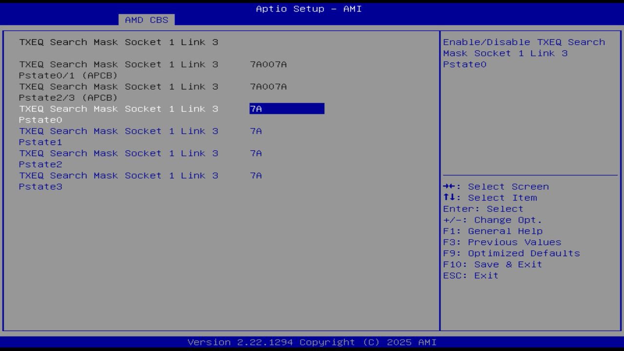Viewport: 624px width, 351px height.
Task: Click the F3 Previous Values legend entry
Action: click(x=501, y=242)
